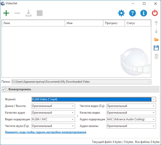Click the download arrow toolbar icon
The width and height of the screenshot is (161, 145).
[x=28, y=13]
